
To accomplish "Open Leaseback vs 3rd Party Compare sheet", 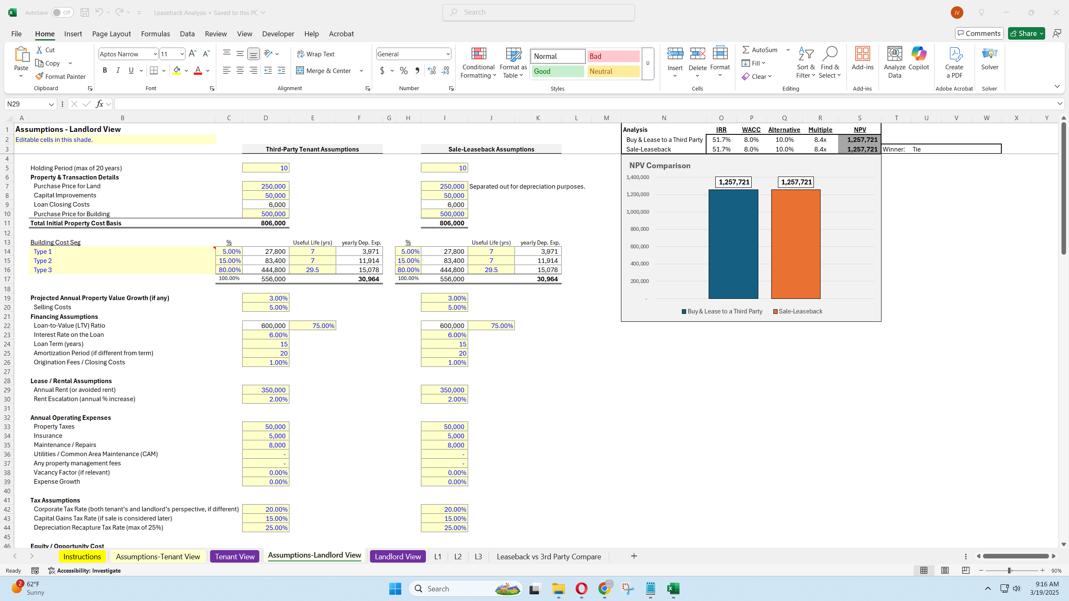I will (x=549, y=556).
